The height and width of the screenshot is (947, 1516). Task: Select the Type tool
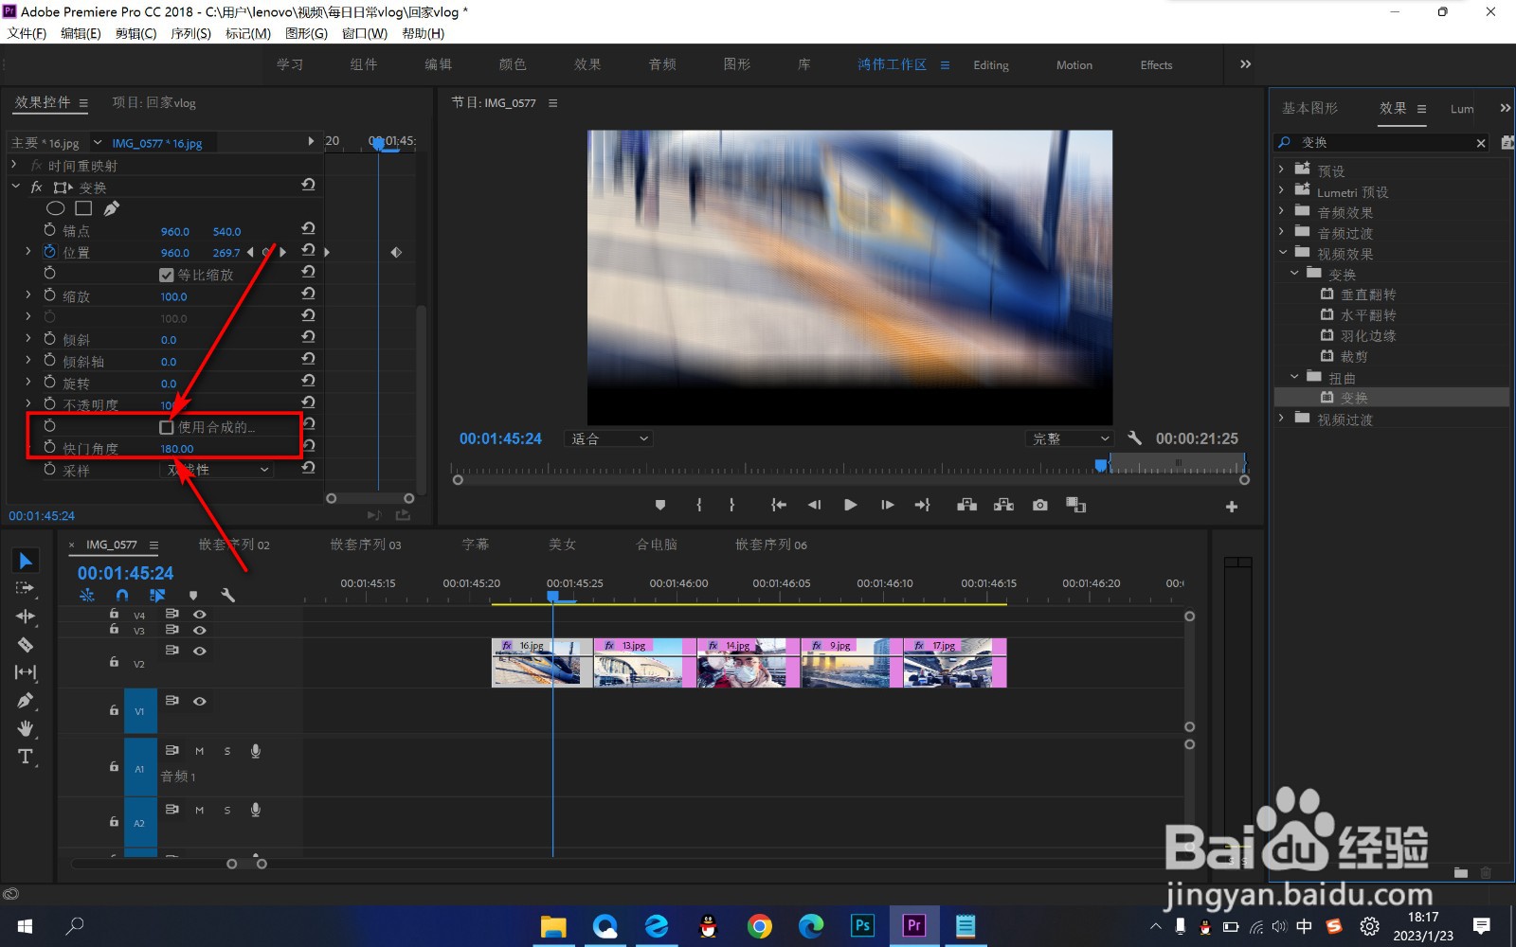26,757
